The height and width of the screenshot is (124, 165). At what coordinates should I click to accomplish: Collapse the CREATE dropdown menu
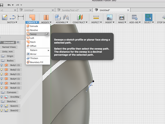coord(32,22)
